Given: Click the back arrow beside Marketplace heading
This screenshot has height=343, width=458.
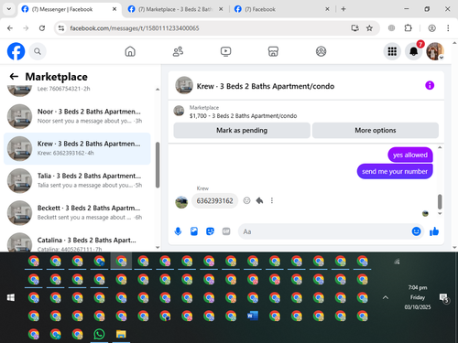Looking at the screenshot, I should pos(14,77).
